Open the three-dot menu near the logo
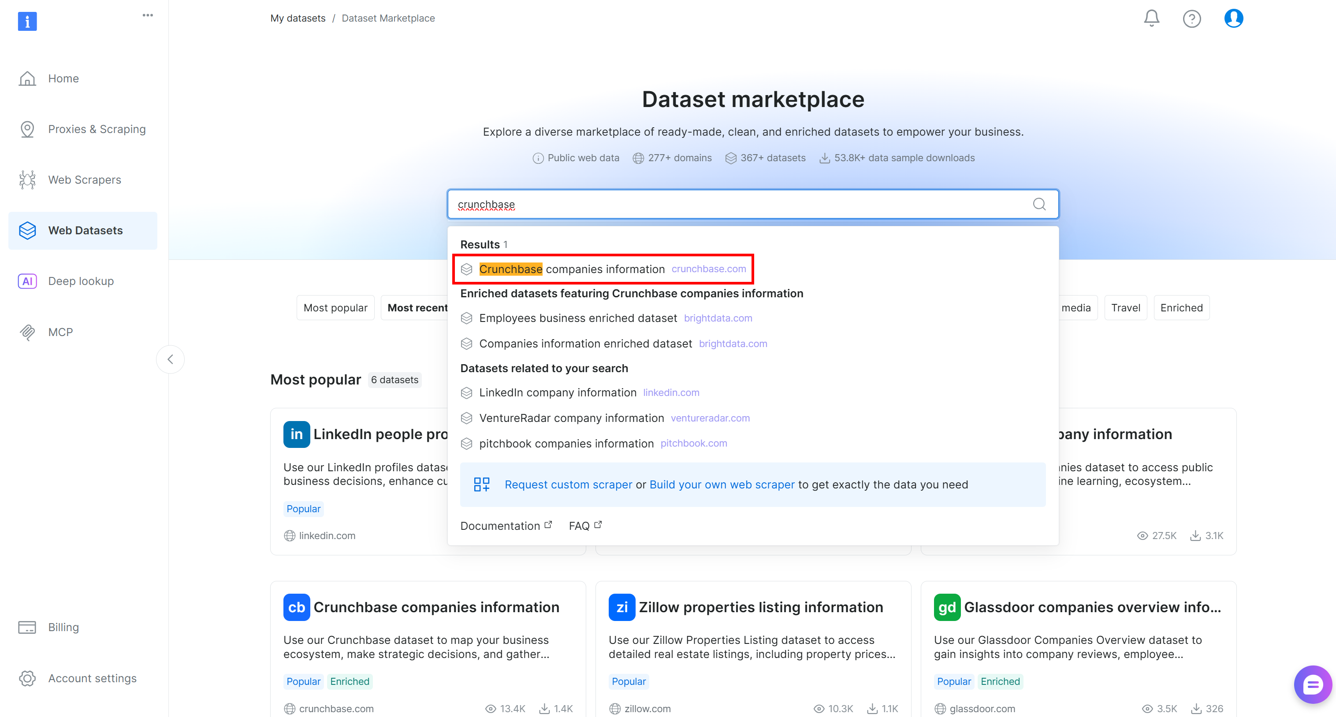Image resolution: width=1336 pixels, height=717 pixels. (147, 15)
